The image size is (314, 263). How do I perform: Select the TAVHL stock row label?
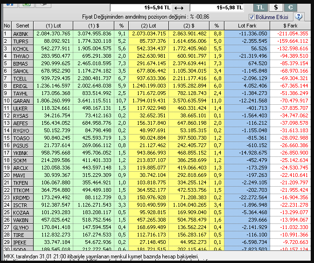22,94
